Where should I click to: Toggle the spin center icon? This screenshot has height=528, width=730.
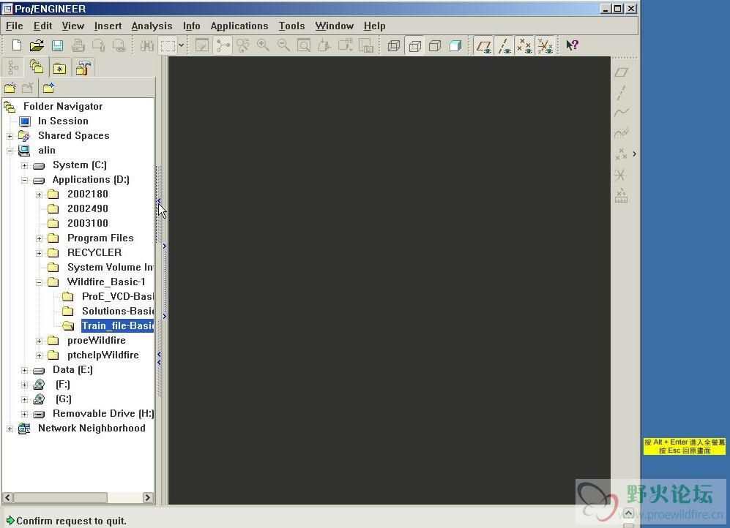[x=223, y=45]
